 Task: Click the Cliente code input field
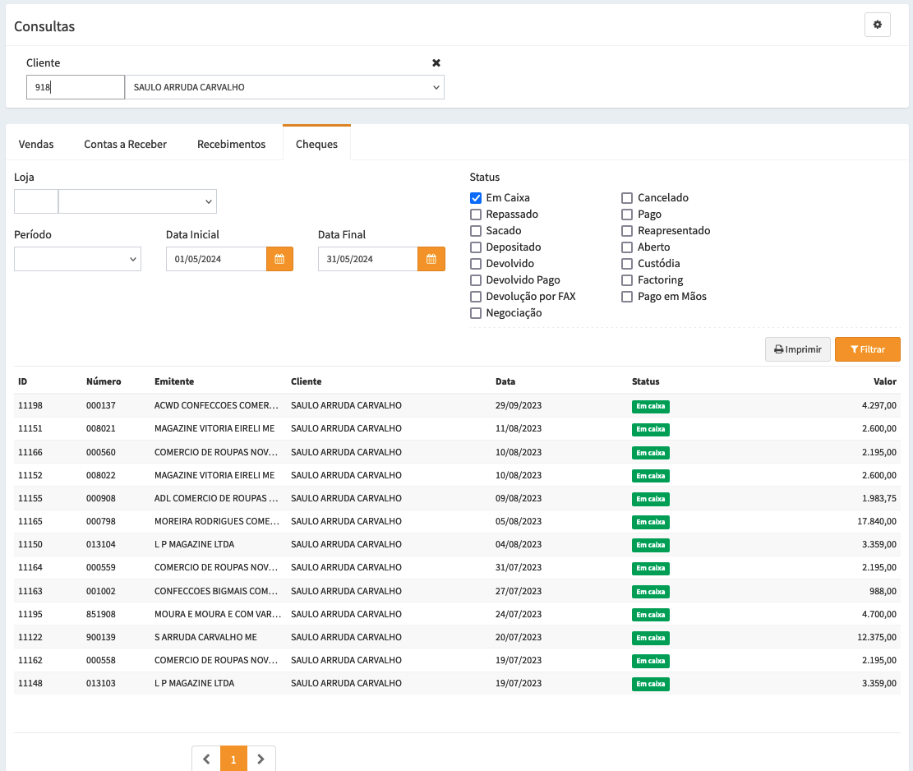coord(75,87)
